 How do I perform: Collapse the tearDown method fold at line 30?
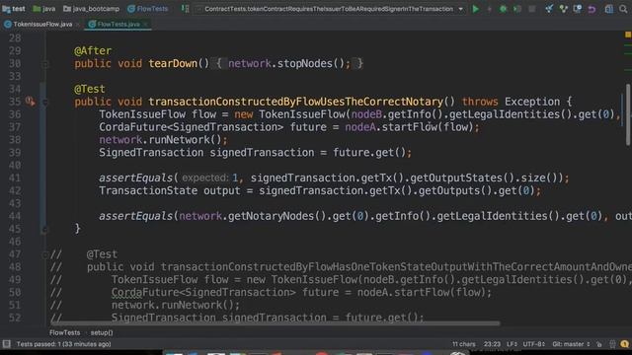point(45,64)
